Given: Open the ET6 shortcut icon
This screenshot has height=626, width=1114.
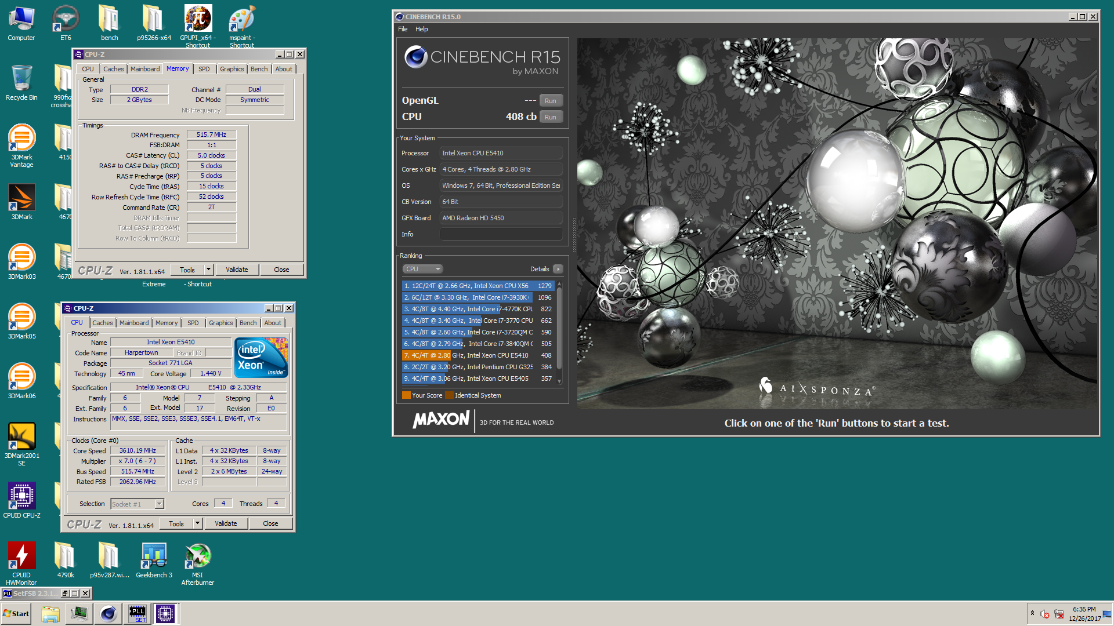Looking at the screenshot, I should (66, 23).
